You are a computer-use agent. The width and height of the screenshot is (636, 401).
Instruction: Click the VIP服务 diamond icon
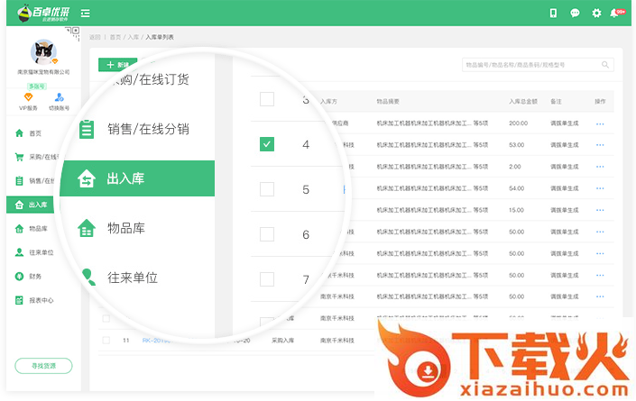[28, 97]
